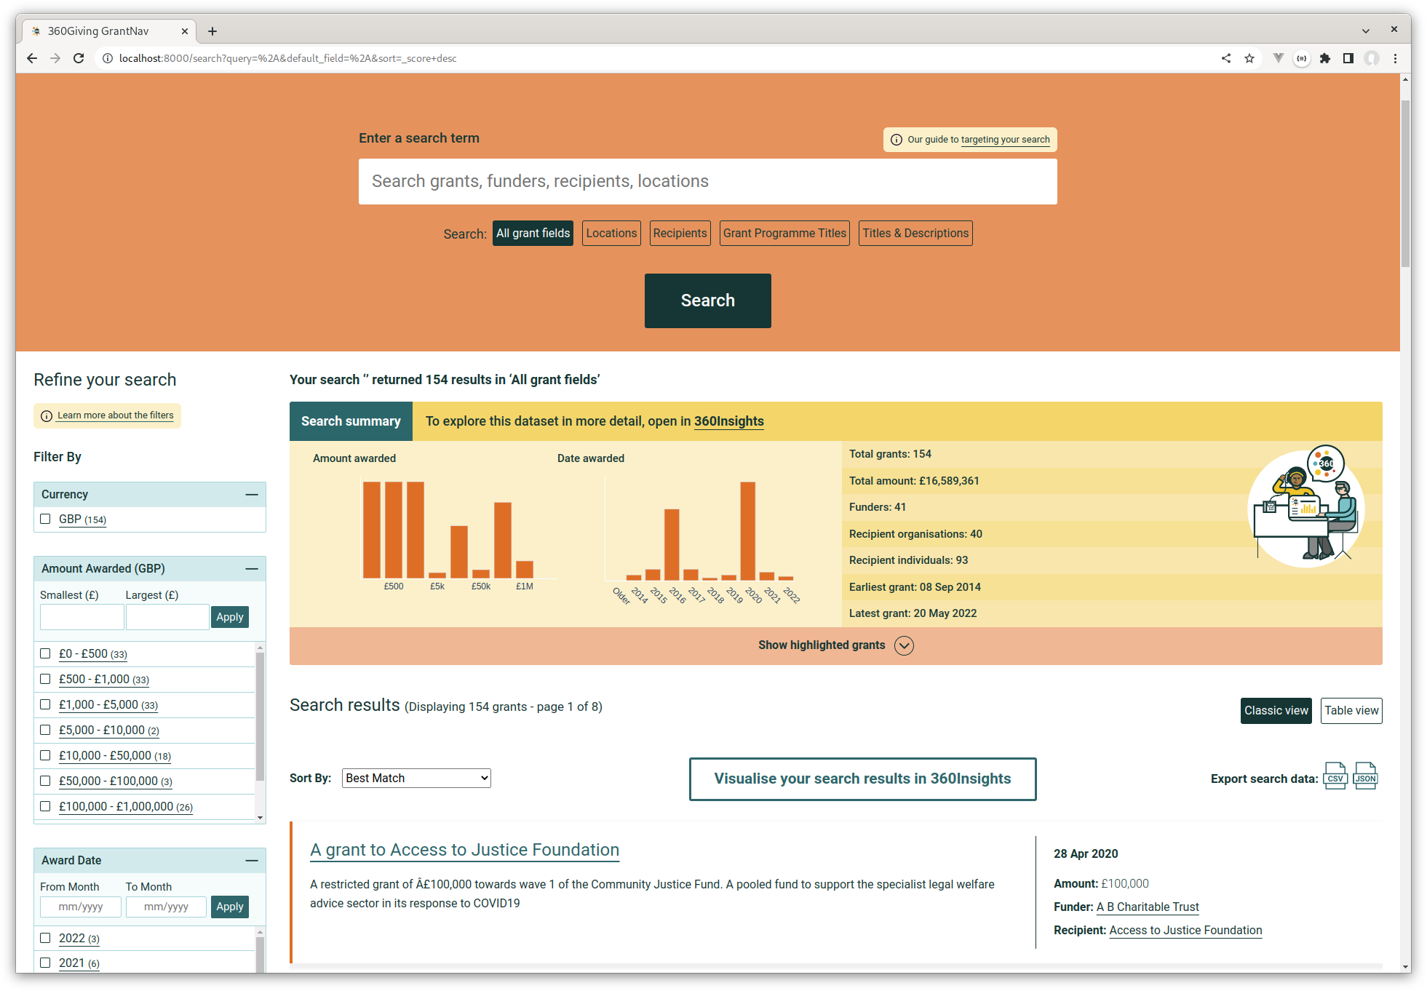1427x991 pixels.
Task: Open guide to targeting your search
Action: (x=1005, y=140)
